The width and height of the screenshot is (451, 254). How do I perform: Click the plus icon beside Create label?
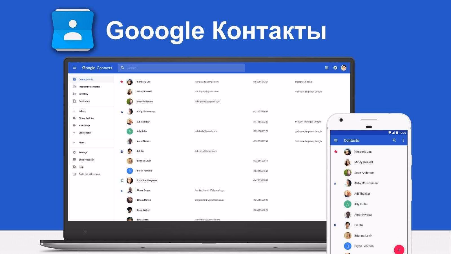pos(74,133)
